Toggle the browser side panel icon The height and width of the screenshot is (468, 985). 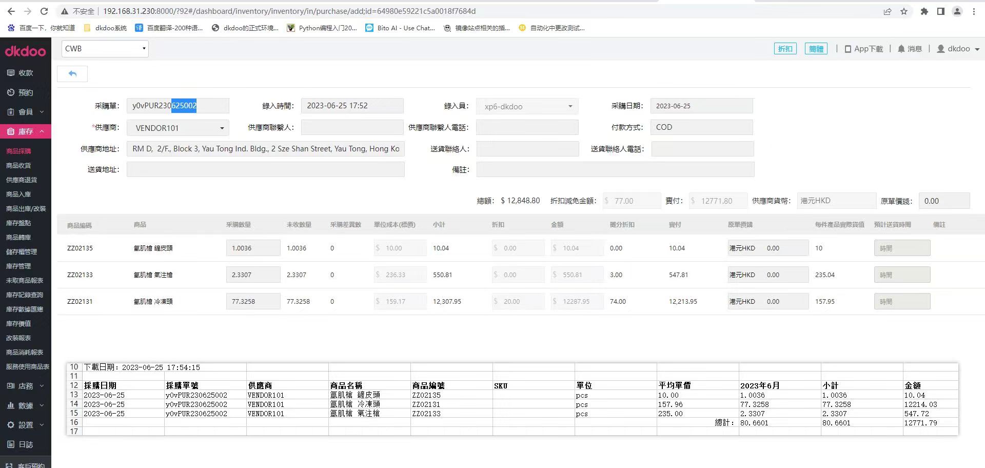pos(941,11)
